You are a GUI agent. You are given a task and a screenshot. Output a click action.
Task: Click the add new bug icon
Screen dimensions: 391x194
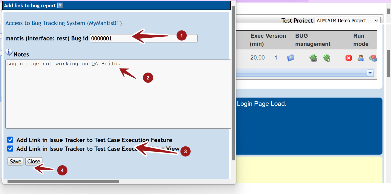click(327, 58)
